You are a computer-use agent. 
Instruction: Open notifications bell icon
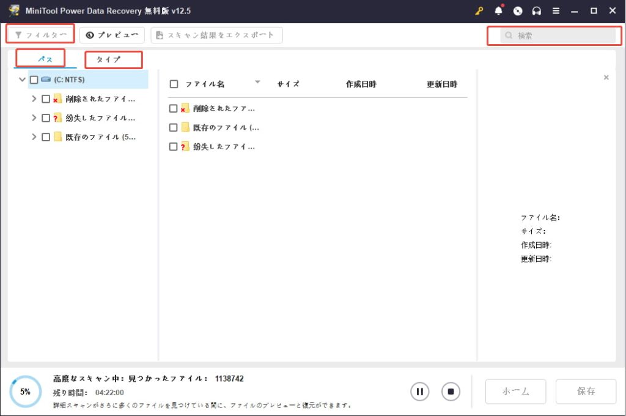click(499, 10)
